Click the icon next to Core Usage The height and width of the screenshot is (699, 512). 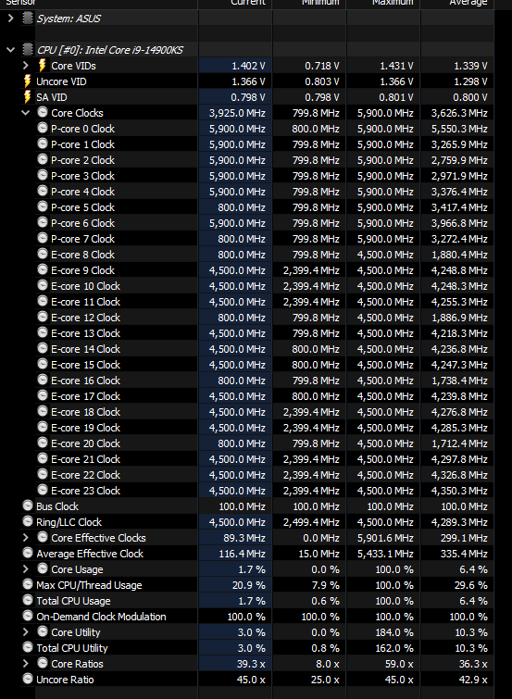43,568
